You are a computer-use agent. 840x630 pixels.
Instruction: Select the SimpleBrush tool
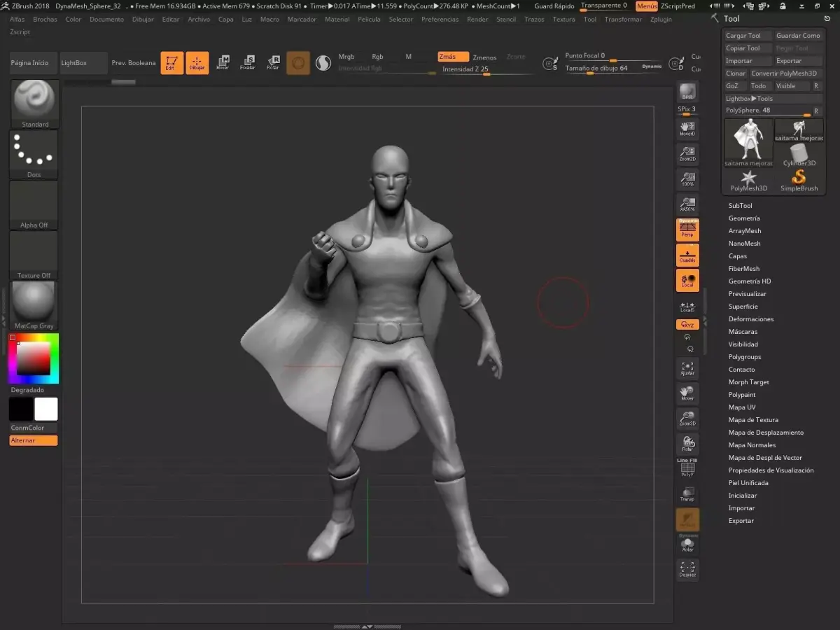click(799, 181)
